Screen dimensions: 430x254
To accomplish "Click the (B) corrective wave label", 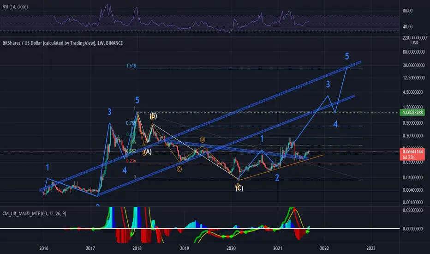I will click(x=153, y=115).
